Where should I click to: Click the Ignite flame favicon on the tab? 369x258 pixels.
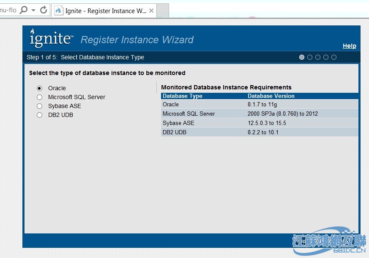point(59,10)
